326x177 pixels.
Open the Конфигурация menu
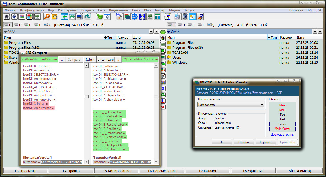(32, 10)
